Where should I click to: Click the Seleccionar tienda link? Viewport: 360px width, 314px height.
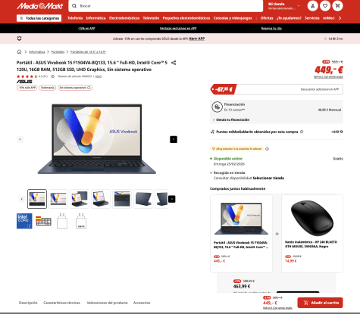click(268, 178)
